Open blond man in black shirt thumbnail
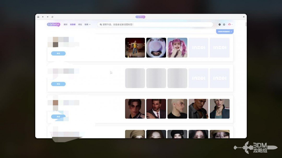Viewport: 282px width, 158px height. pos(177,109)
